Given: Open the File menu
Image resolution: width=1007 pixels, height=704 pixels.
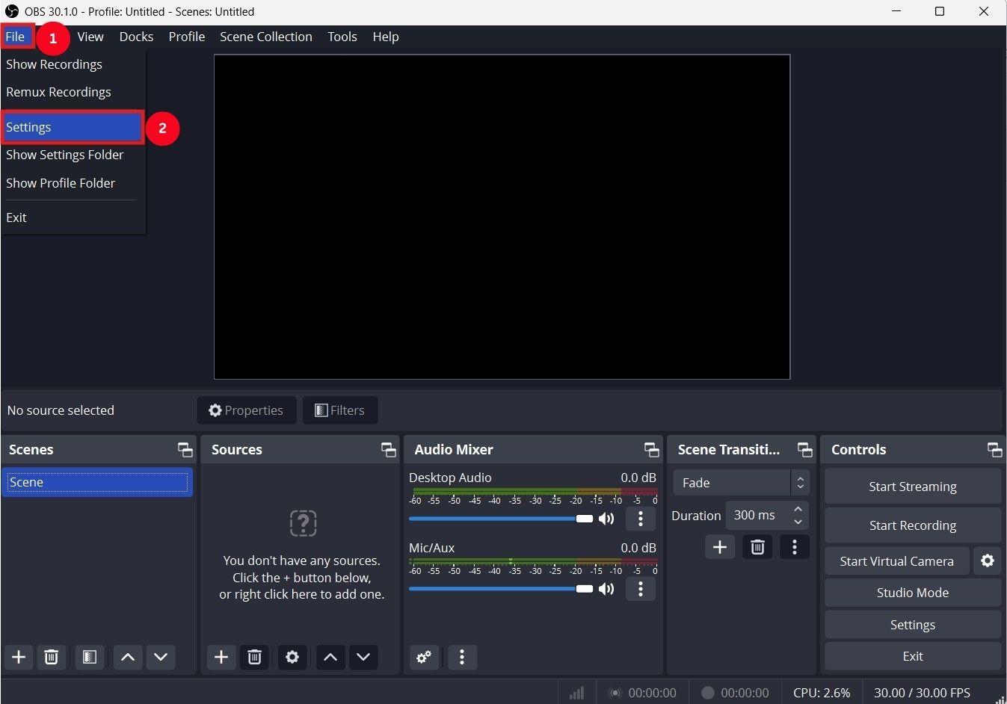Looking at the screenshot, I should coord(15,37).
